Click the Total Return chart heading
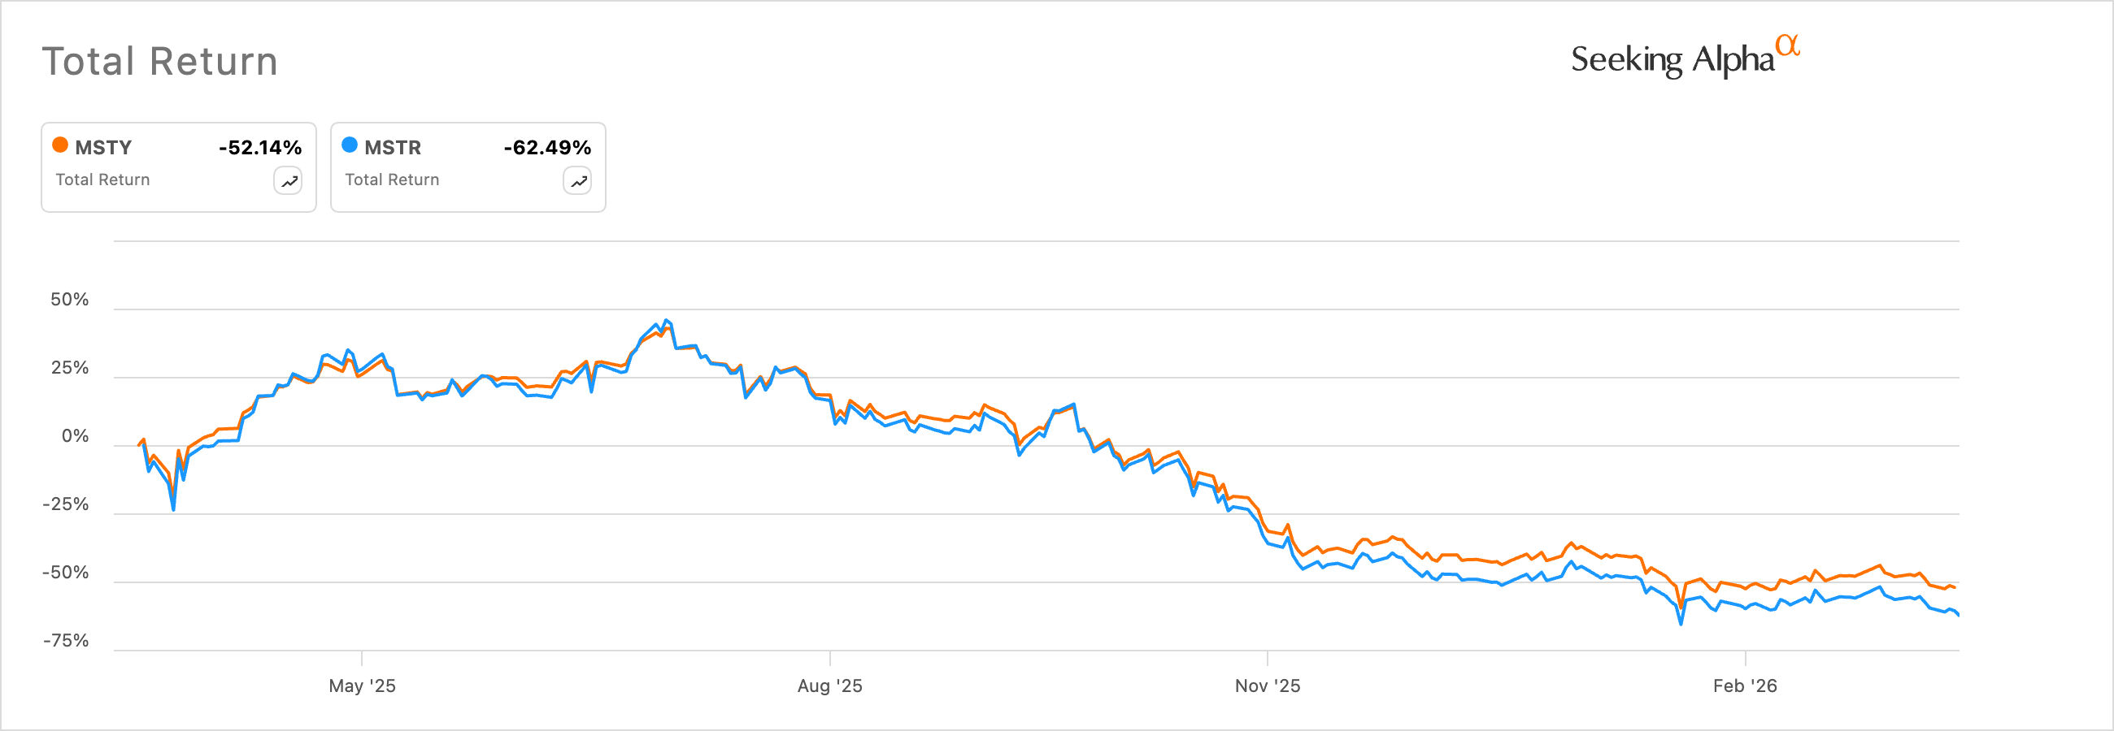2114x731 pixels. pos(160,62)
